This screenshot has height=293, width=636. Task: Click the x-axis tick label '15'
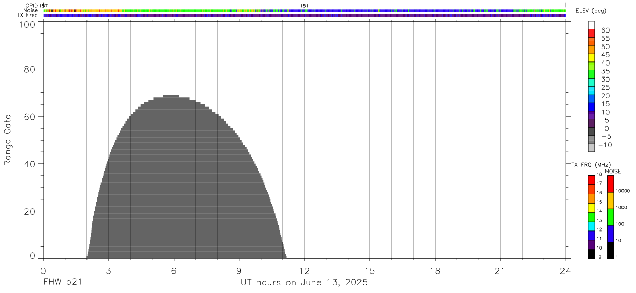click(370, 271)
